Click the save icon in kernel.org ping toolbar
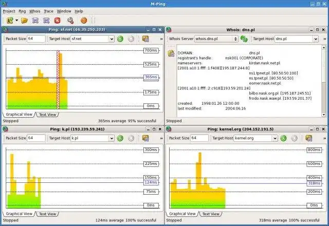Viewport: 329px width, 226px height. click(308, 138)
